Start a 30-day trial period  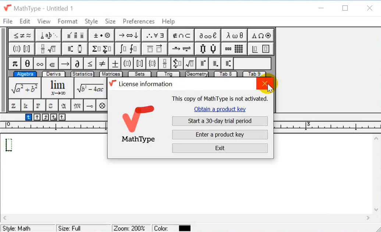[x=220, y=121]
